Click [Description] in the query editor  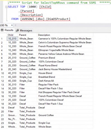tap(31, 15)
